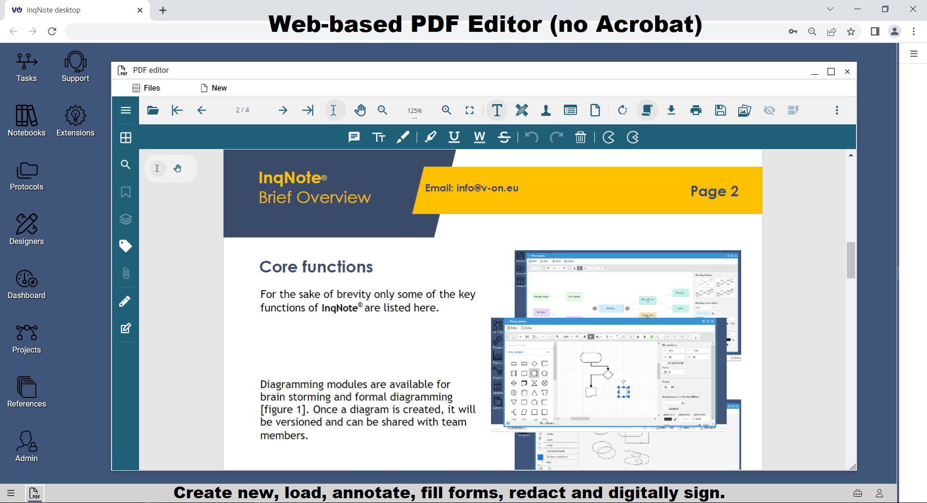
Task: Open search panel in PDF sidebar
Action: 126,164
